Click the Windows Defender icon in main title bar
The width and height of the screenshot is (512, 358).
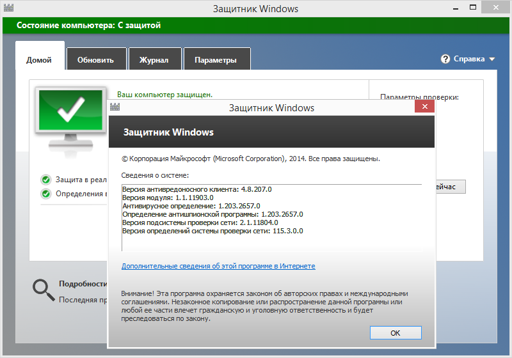tap(8, 8)
